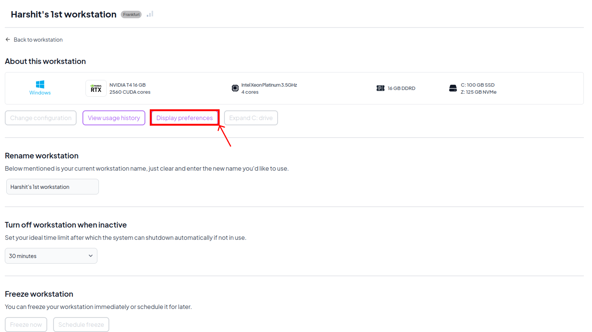Click the RAM memory icon
The height and width of the screenshot is (332, 592).
[380, 88]
